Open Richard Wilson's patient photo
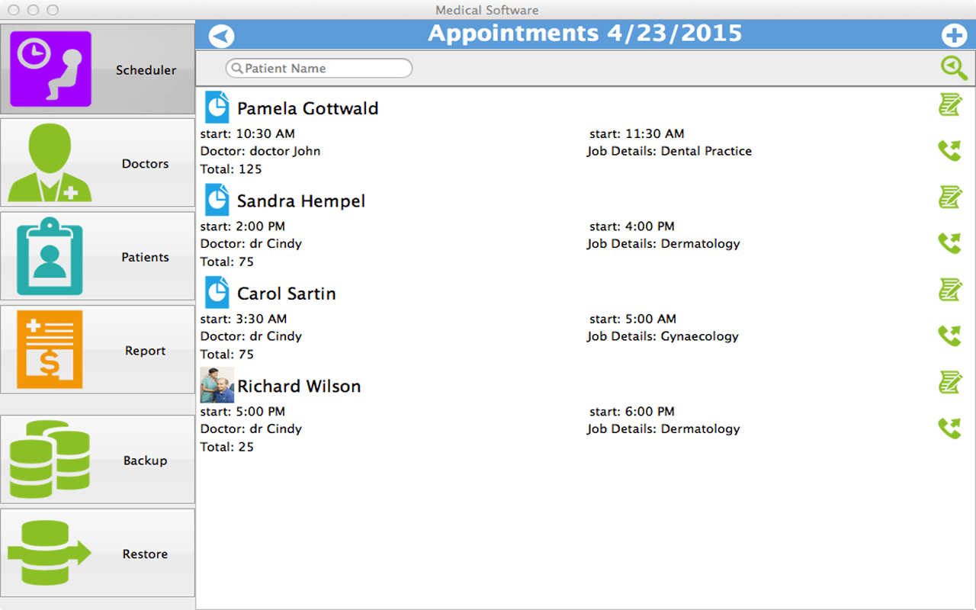 coord(217,385)
